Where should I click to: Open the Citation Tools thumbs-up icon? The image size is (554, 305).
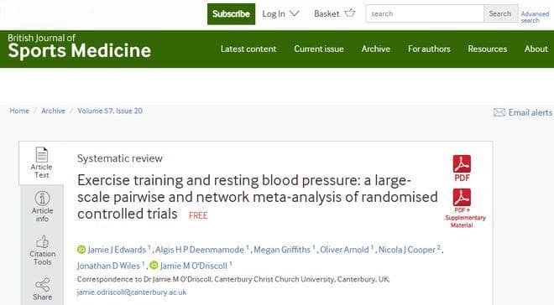[x=43, y=242]
